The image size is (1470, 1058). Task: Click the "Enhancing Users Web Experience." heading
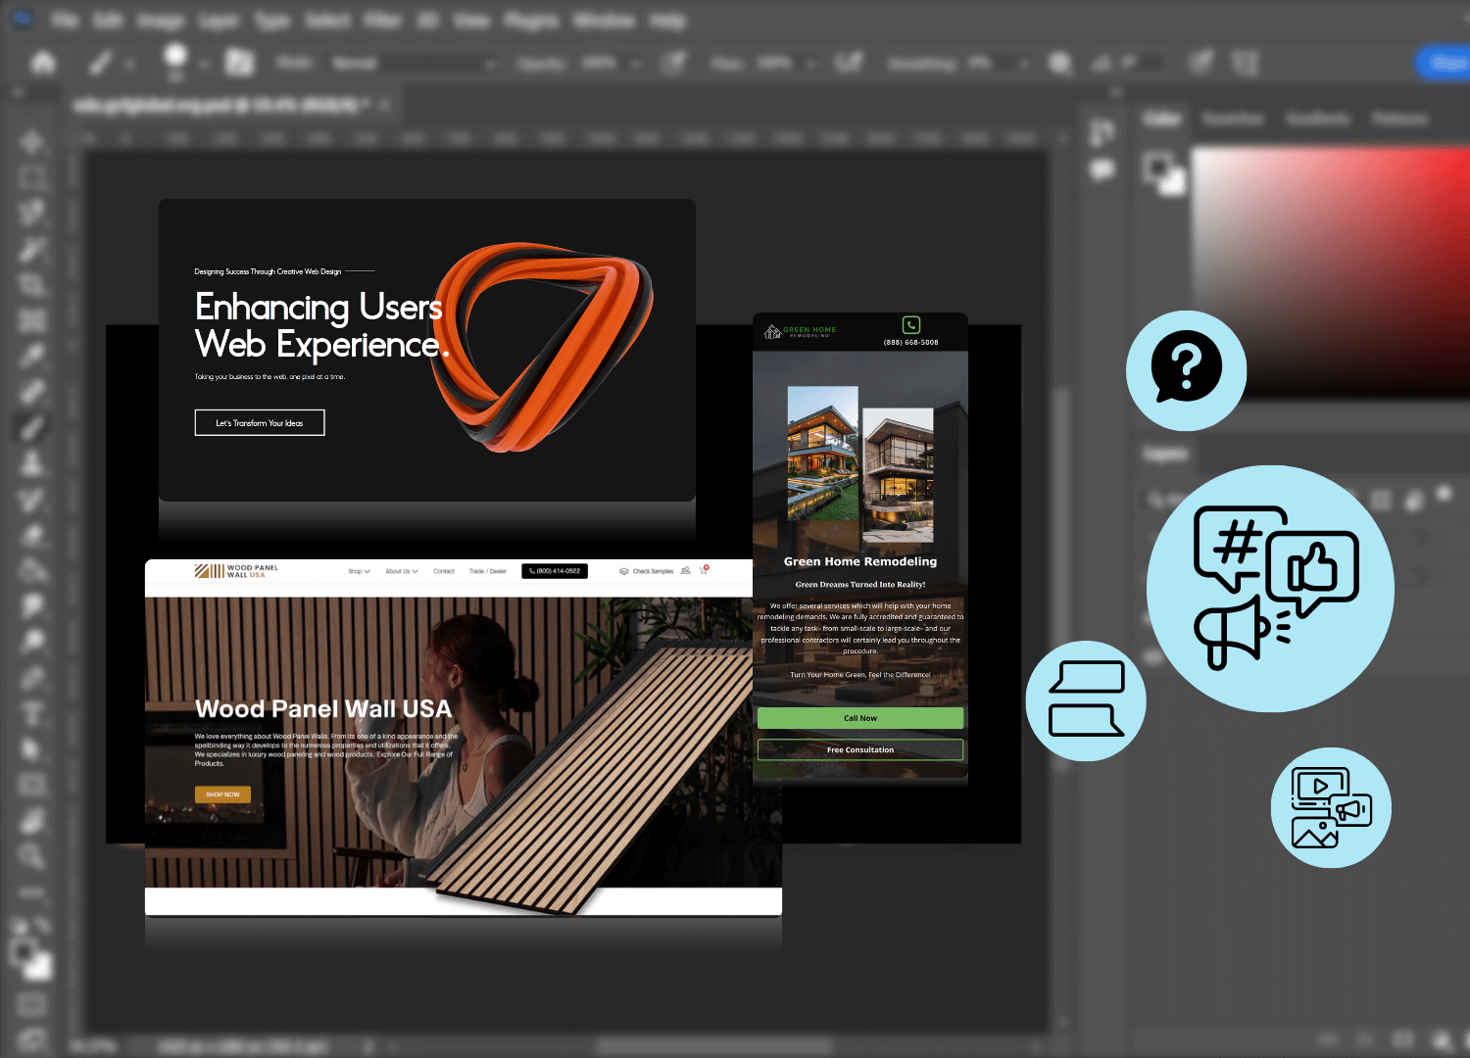[x=321, y=325]
